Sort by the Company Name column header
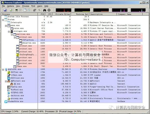Image resolution: width=150 pixels, height=114 pixels. click(125, 14)
